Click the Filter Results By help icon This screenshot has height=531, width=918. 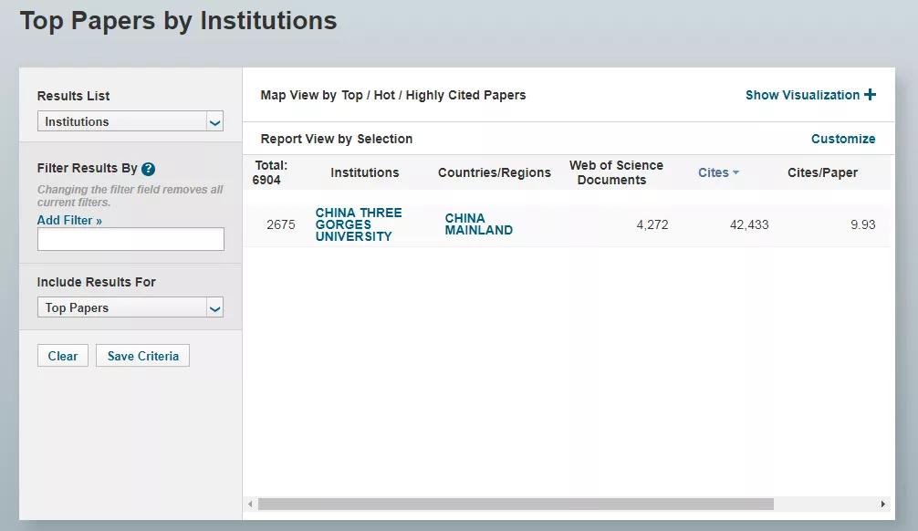tap(149, 169)
